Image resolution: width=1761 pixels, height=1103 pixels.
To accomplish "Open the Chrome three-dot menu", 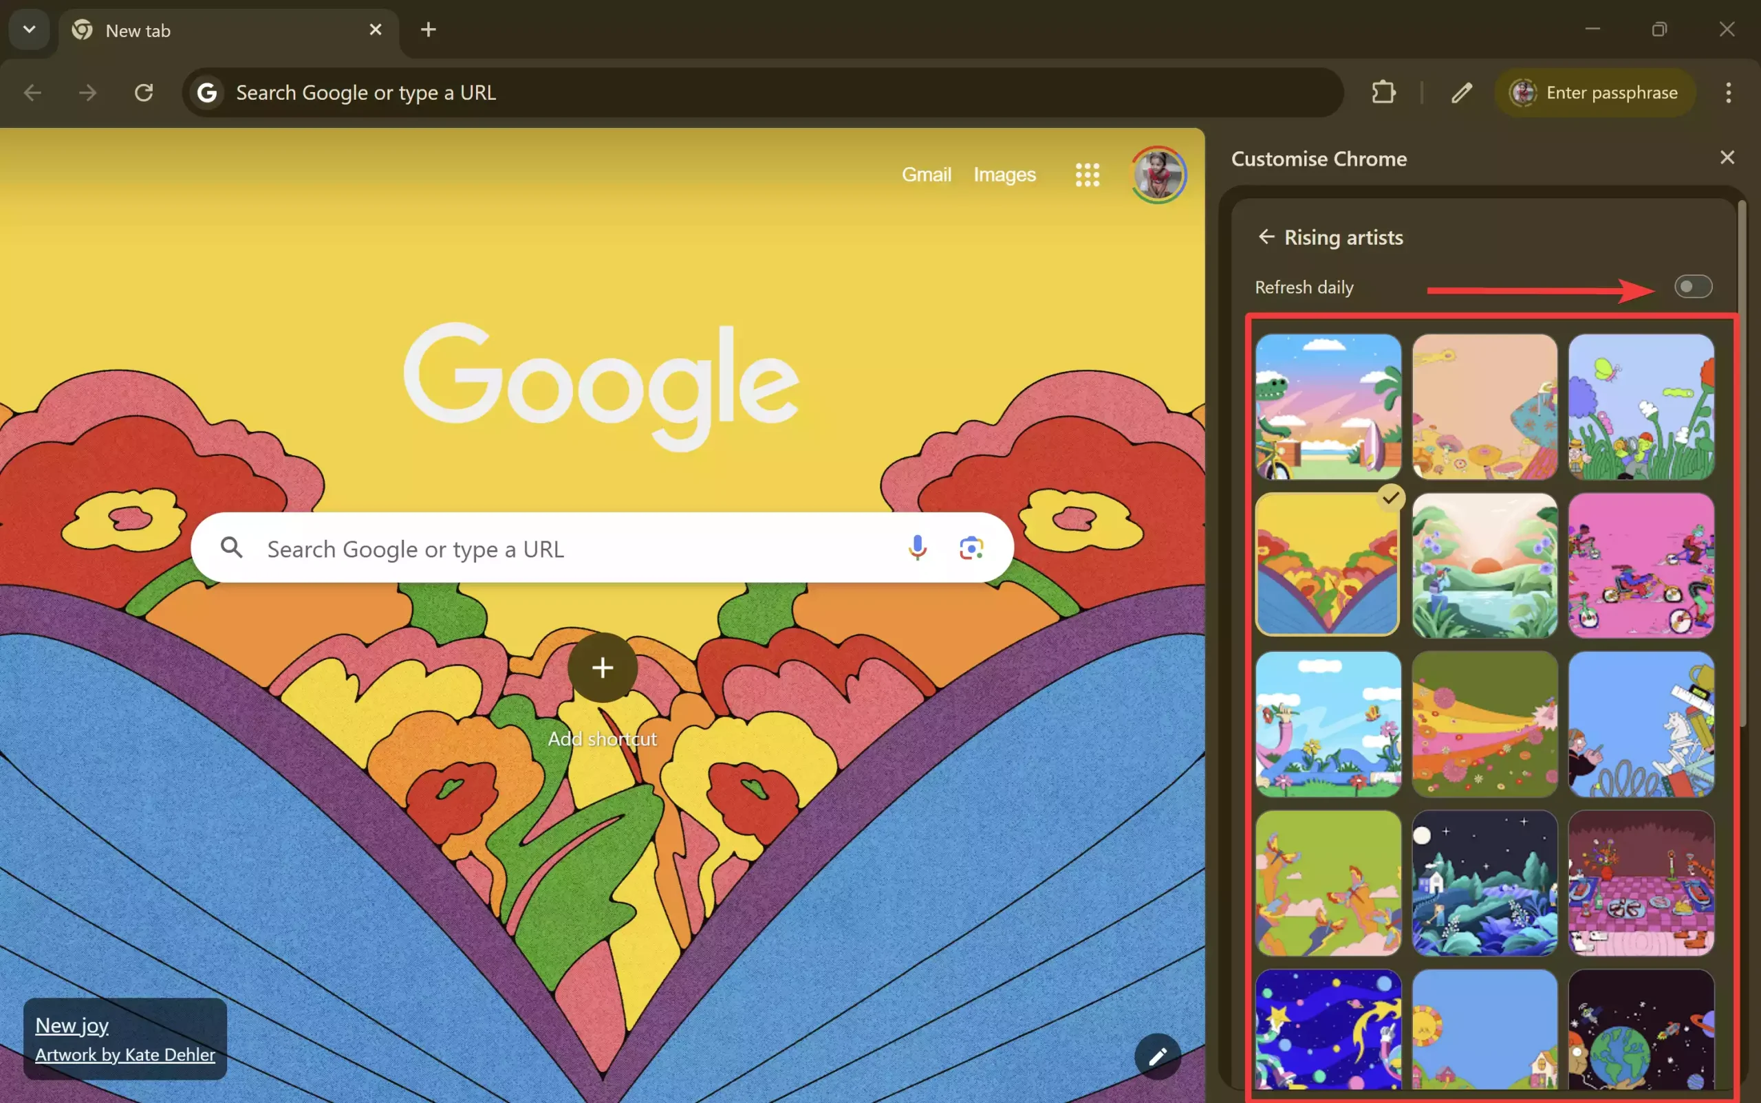I will [1728, 93].
